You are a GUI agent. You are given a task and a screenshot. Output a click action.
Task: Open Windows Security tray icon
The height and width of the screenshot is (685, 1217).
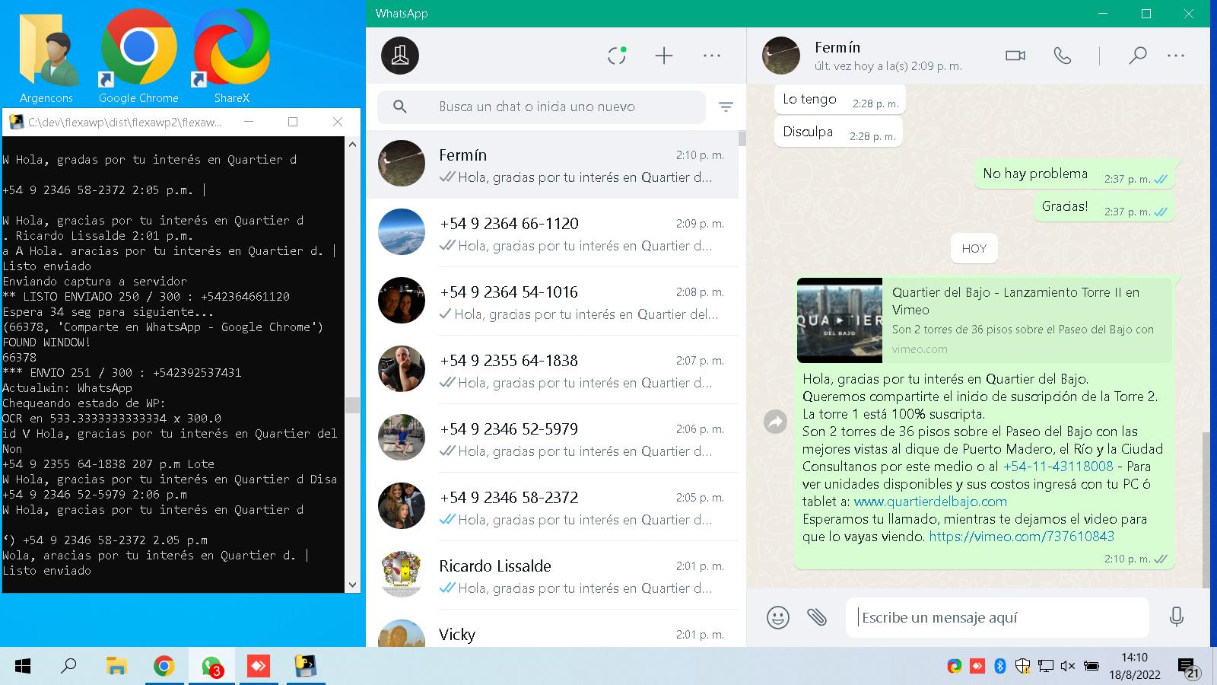(1022, 666)
